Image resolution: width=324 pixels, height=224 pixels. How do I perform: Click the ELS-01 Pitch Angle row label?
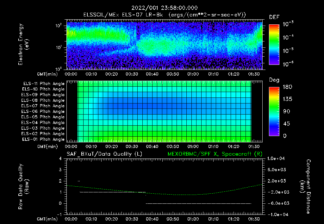tap(43, 139)
